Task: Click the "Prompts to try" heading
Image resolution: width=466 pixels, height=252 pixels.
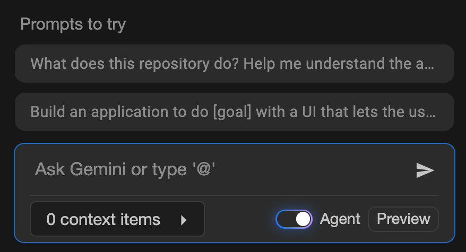Action: point(73,24)
